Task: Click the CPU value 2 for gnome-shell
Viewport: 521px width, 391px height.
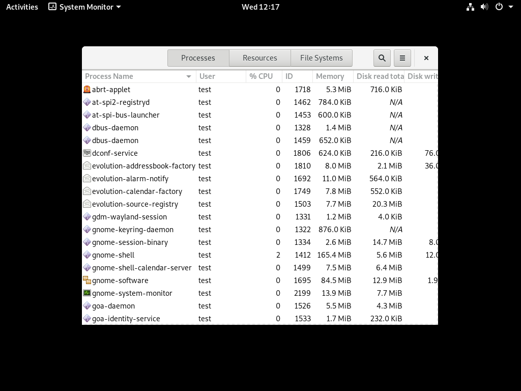Action: click(278, 255)
